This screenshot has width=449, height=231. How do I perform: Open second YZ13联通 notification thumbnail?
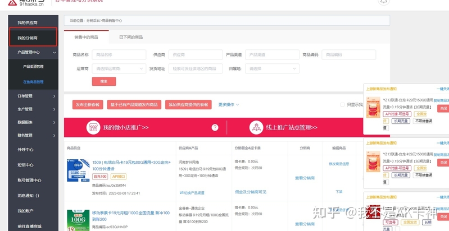(x=373, y=161)
